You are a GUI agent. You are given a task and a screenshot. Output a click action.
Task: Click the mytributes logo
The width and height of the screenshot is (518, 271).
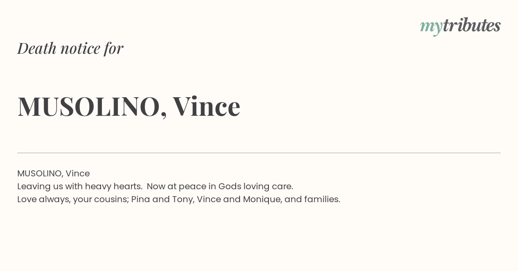coord(460,26)
